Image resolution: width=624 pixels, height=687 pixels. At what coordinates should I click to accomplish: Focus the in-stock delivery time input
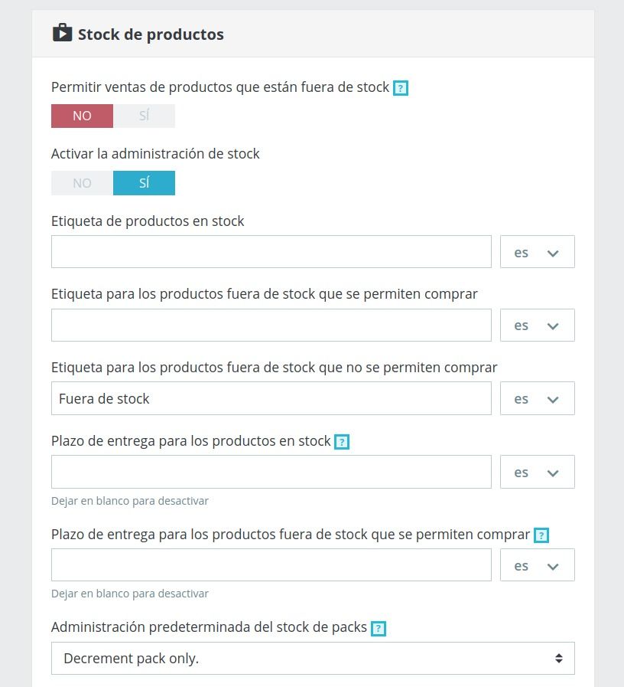click(x=271, y=472)
